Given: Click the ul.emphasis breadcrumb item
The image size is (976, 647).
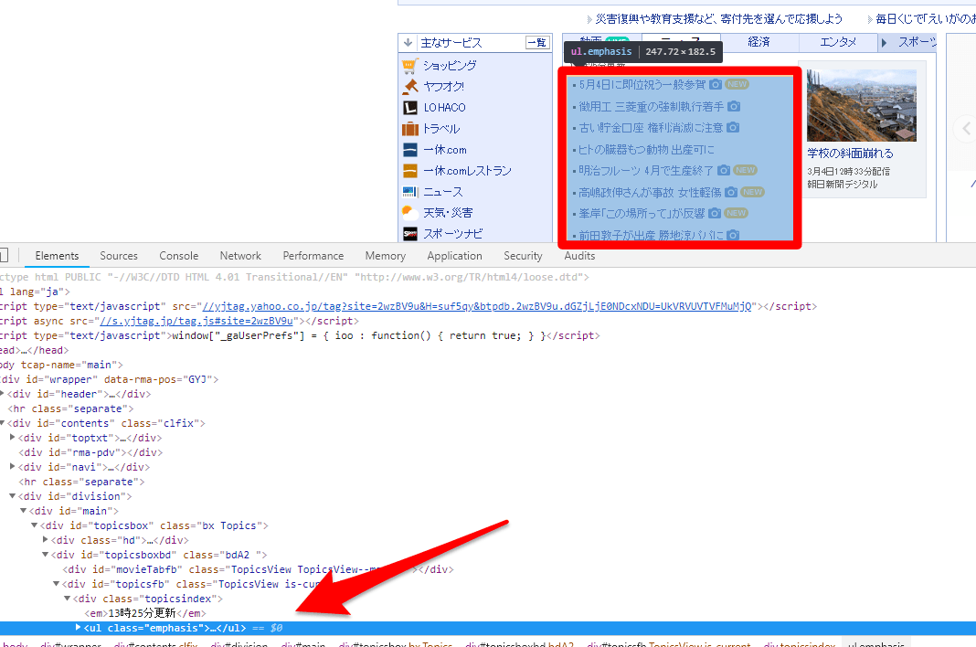Looking at the screenshot, I should [876, 643].
